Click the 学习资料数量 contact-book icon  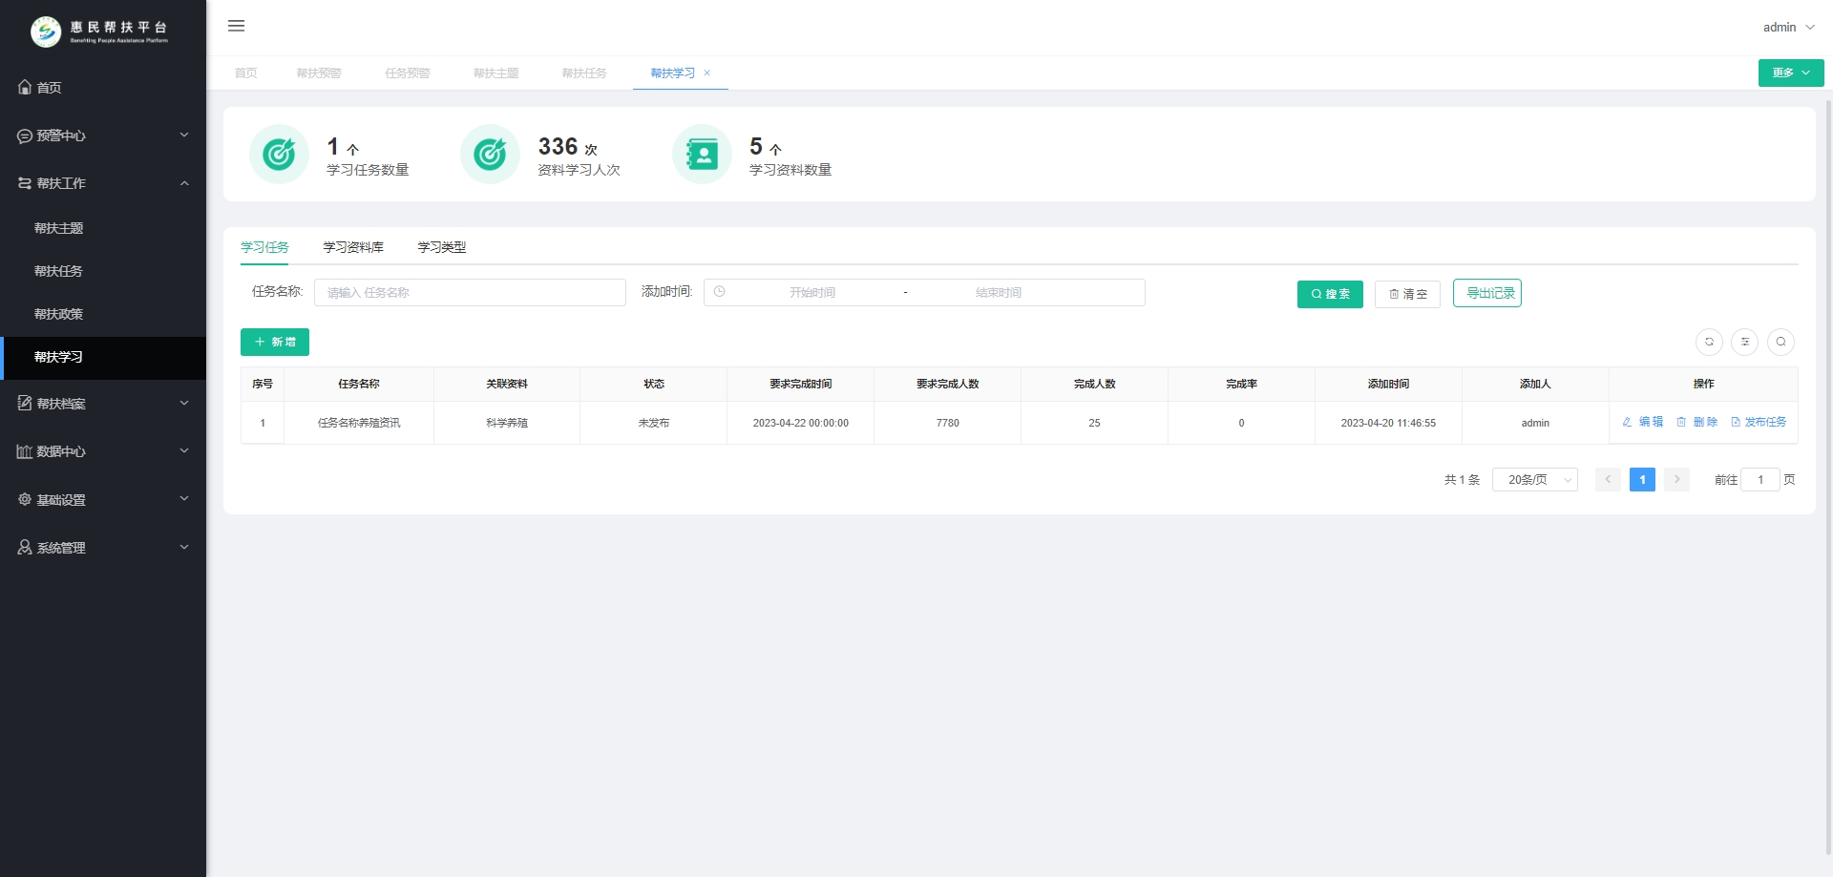pos(702,154)
